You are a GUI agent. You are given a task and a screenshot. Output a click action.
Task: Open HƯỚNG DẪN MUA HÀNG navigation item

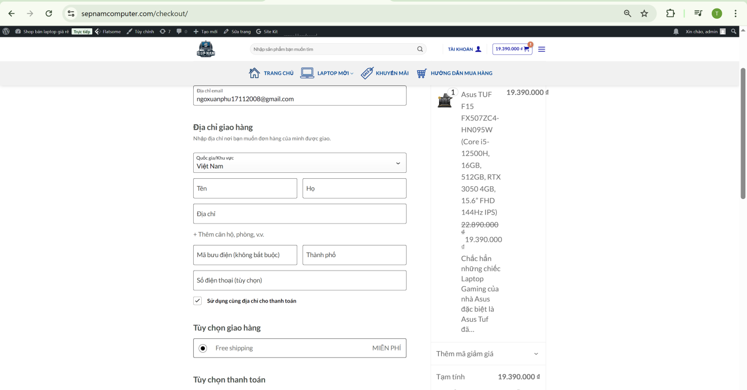point(455,73)
